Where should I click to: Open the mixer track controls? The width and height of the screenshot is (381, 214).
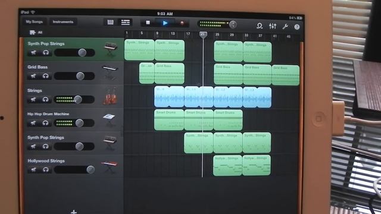(273, 26)
